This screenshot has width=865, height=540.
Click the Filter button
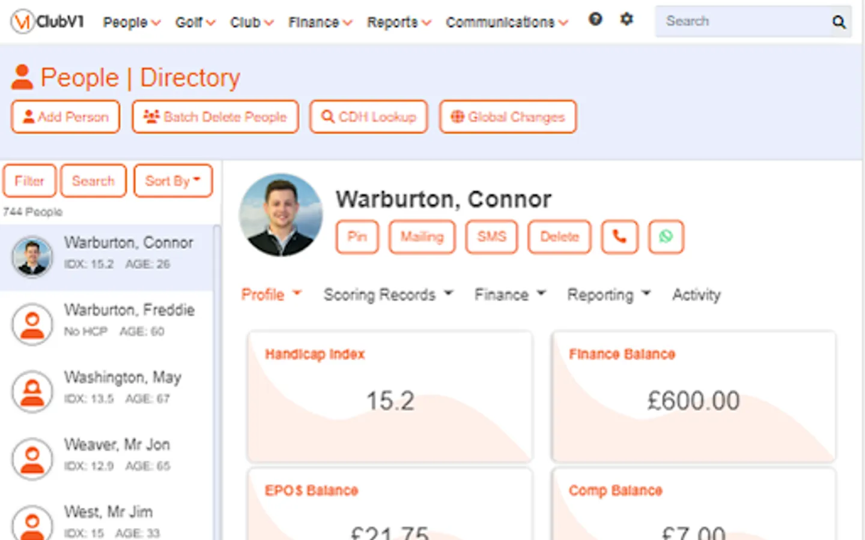click(x=29, y=181)
